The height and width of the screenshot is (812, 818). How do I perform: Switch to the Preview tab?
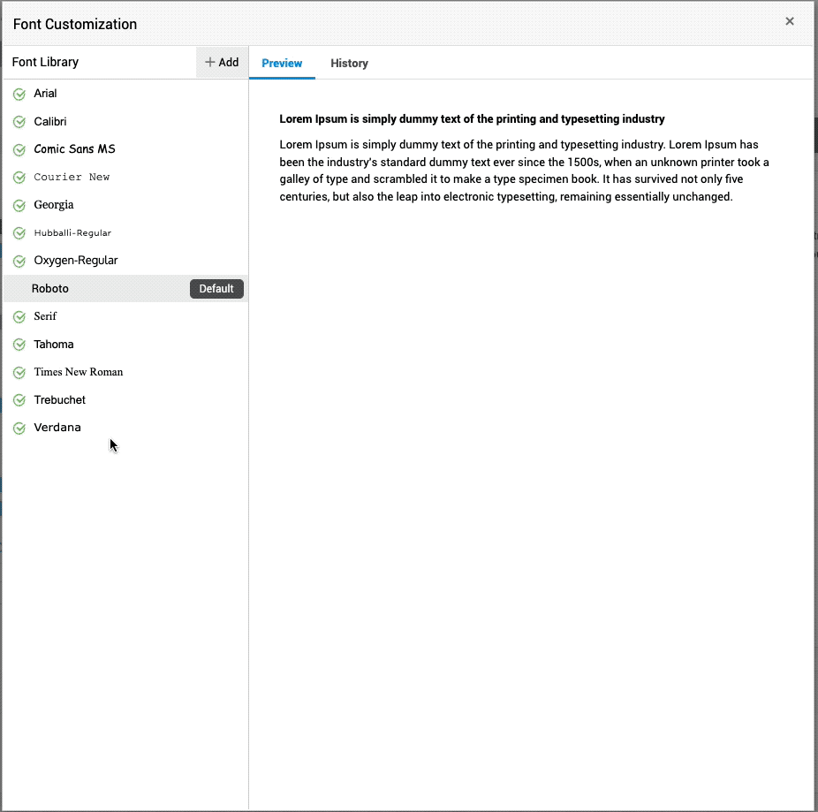[x=282, y=63]
